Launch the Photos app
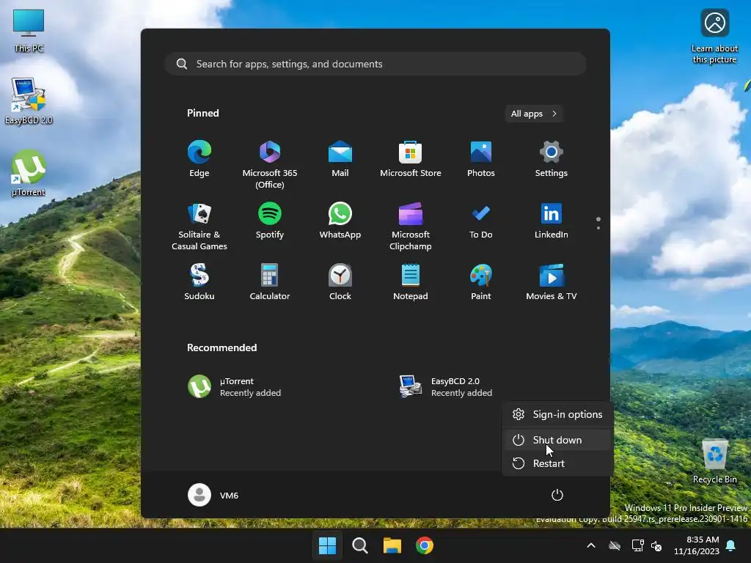This screenshot has width=751, height=563. click(481, 159)
